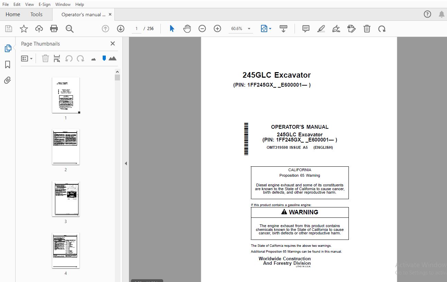Open the Bookmarks panel
This screenshot has height=282, width=447.
(8, 65)
